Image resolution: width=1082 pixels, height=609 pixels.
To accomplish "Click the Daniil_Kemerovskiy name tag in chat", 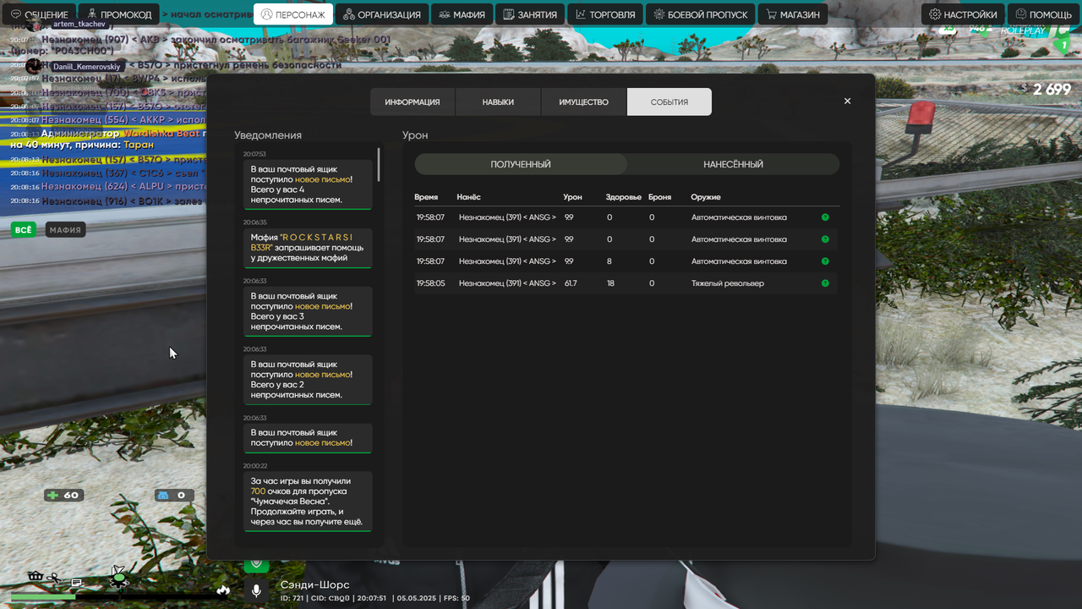I will [x=87, y=66].
